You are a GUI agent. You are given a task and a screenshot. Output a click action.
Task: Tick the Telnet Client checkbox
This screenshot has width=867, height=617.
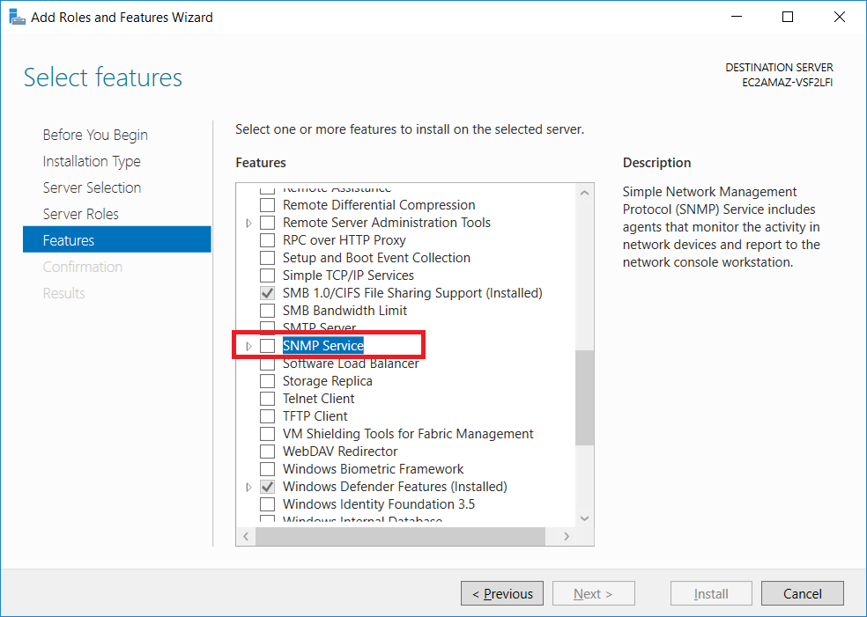coord(267,399)
